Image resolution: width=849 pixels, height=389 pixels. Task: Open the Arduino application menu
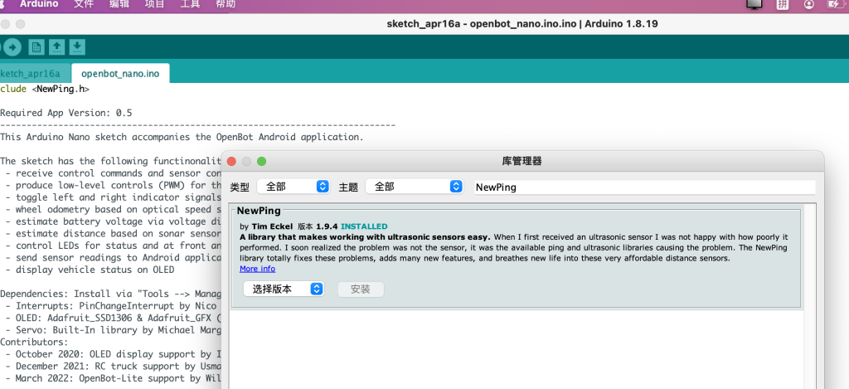tap(39, 4)
